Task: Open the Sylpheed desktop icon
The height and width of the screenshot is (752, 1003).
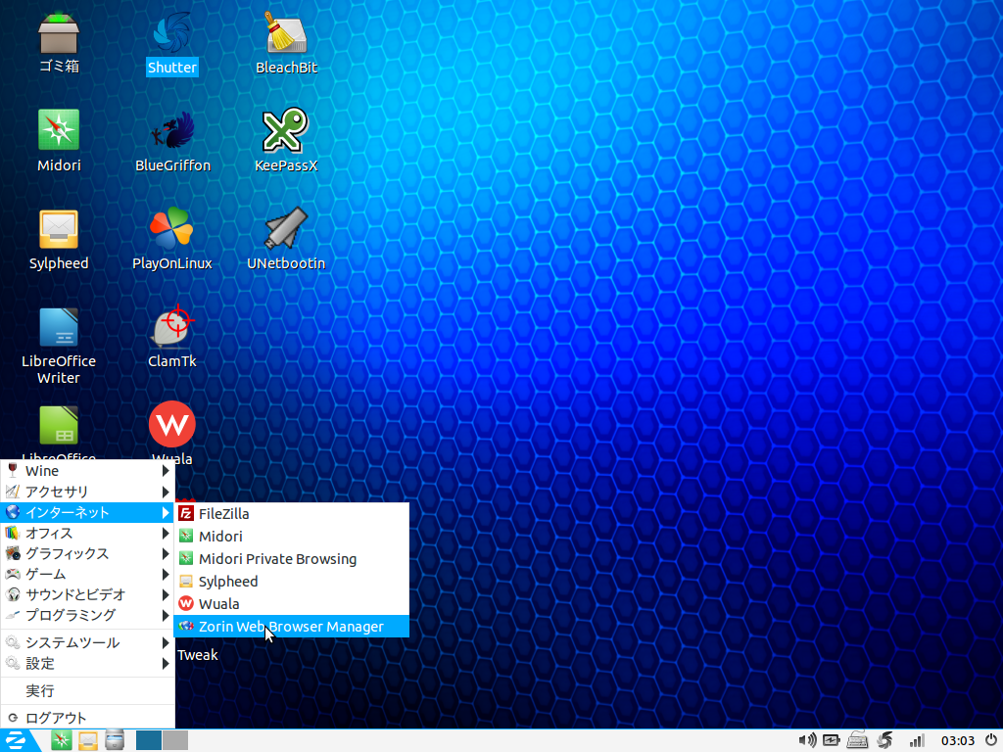Action: click(58, 239)
